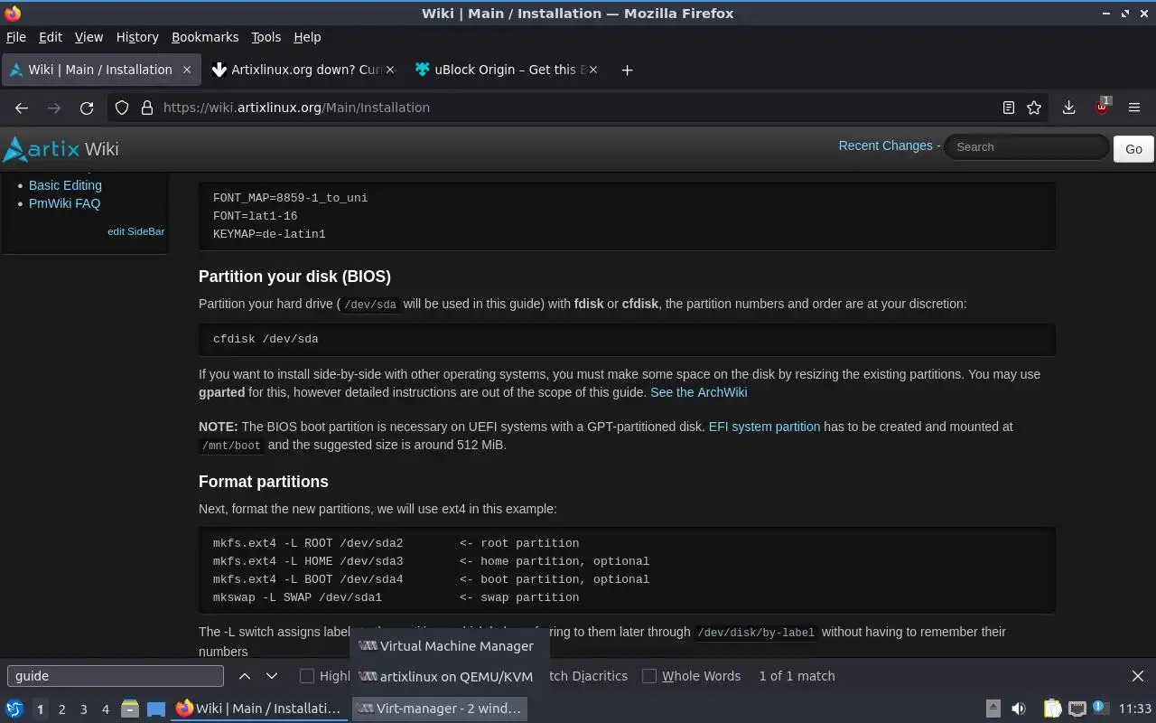
Task: Open the Edit menu
Action: coord(51,37)
